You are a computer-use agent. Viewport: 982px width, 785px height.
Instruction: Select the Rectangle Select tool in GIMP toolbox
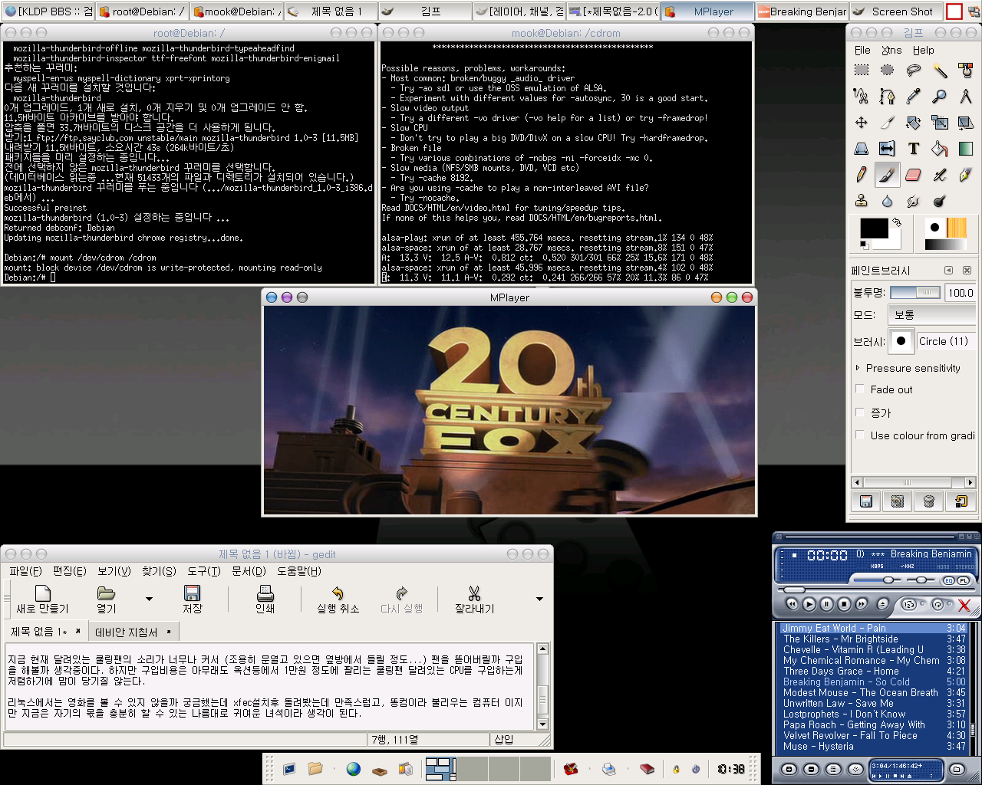pyautogui.click(x=862, y=71)
